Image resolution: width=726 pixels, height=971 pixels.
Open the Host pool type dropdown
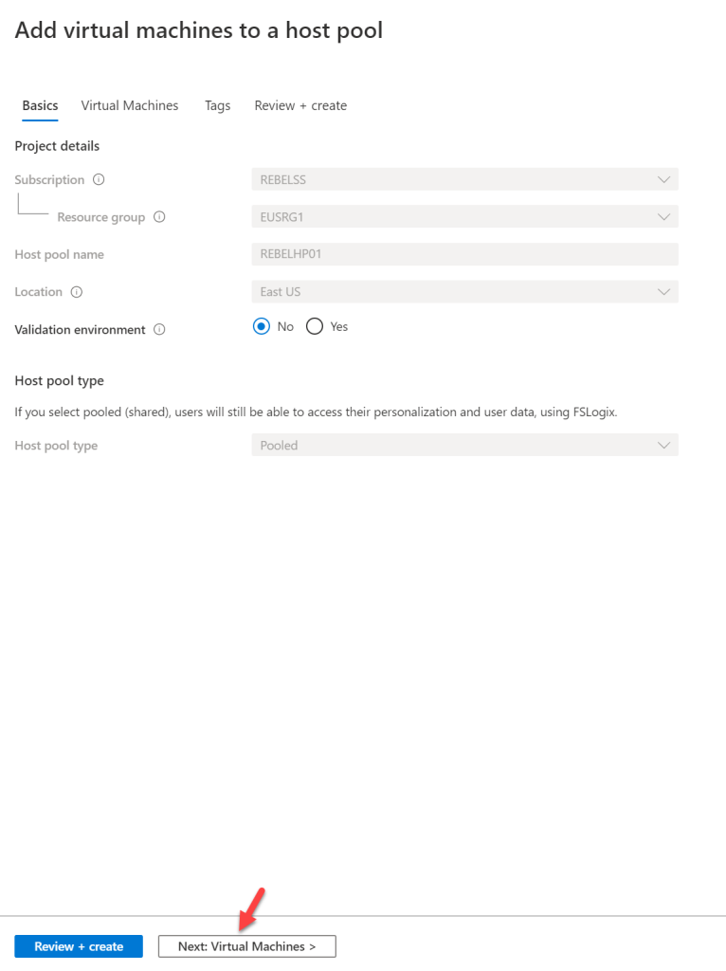464,445
